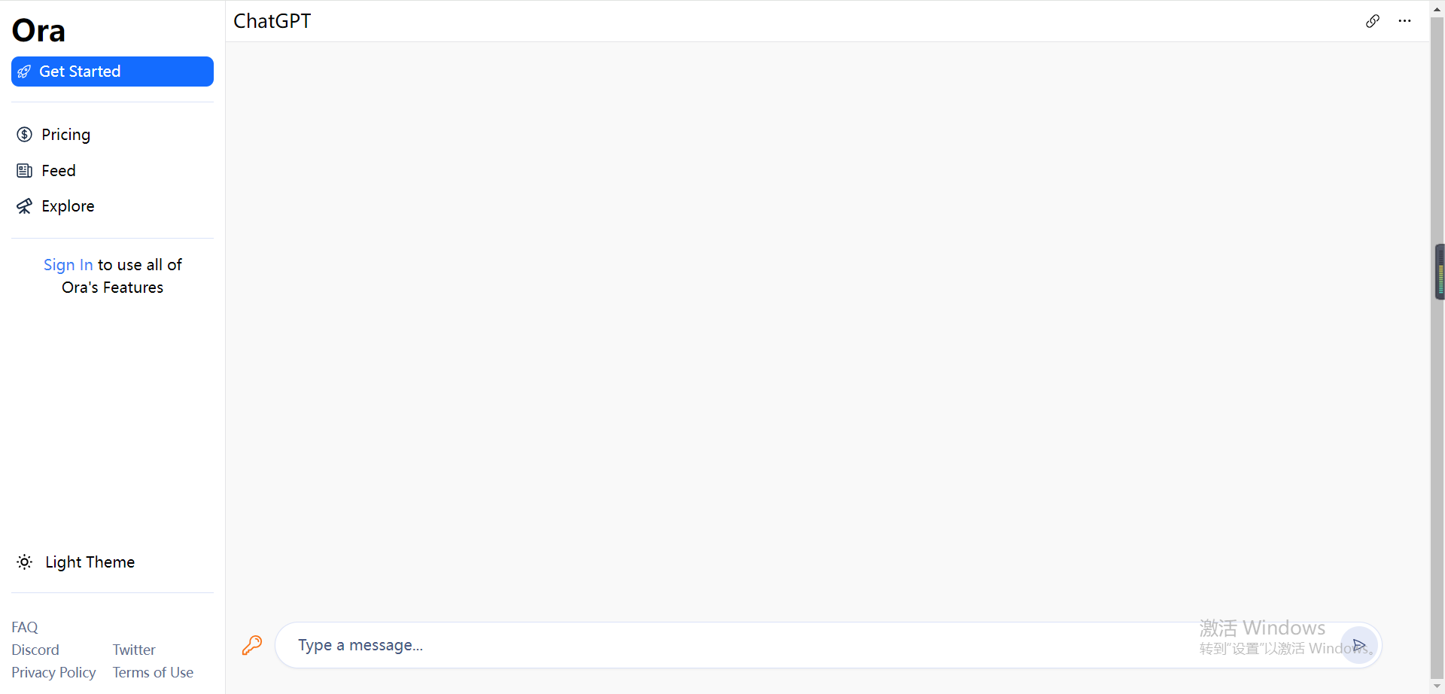Click the newspaper Feed icon
1445x694 pixels.
pyautogui.click(x=25, y=171)
